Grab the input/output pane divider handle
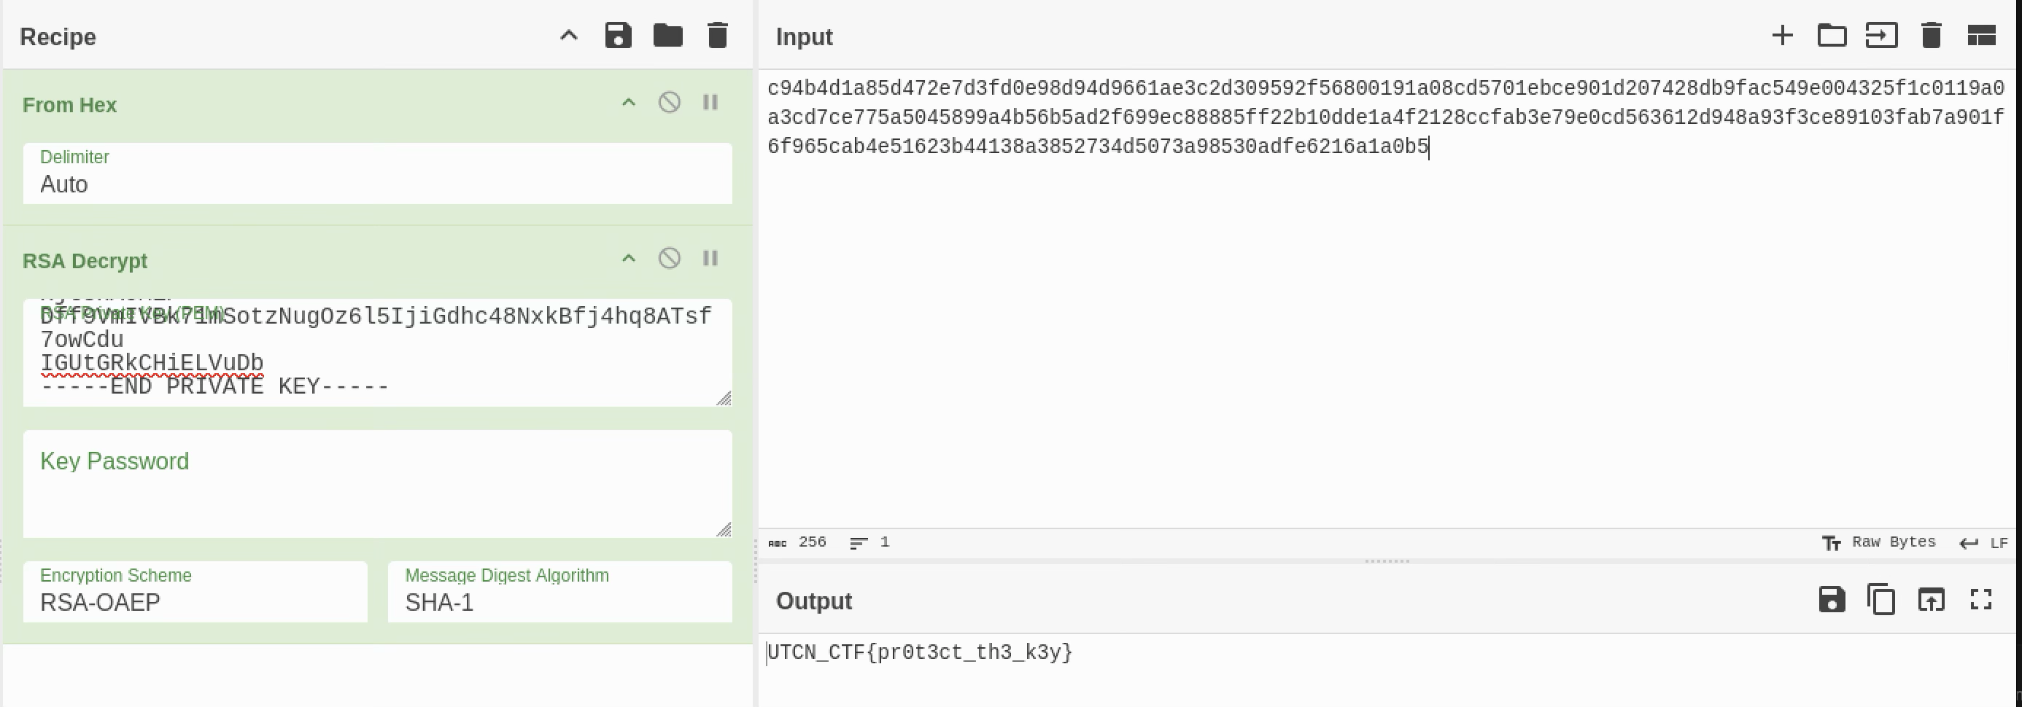2022x707 pixels. pos(1387,561)
